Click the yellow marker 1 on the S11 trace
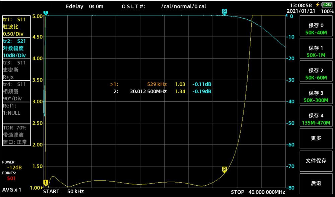Screen dimensions: 335x197 point(46,183)
